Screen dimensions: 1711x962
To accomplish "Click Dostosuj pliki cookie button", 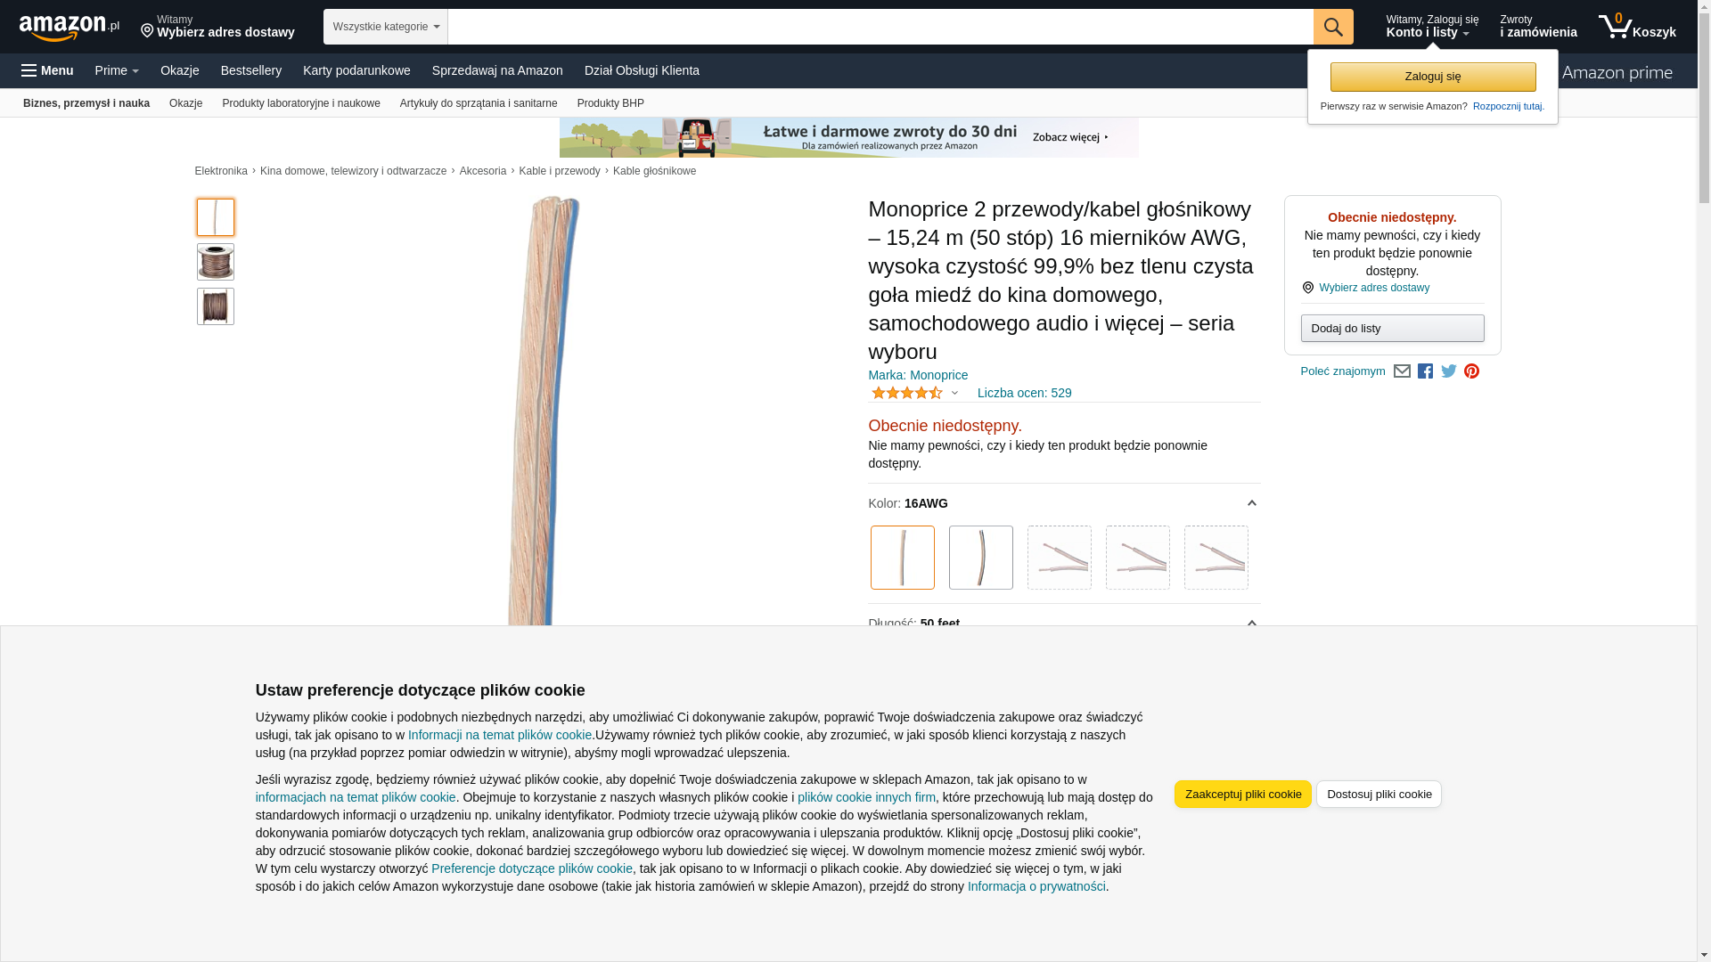I will (x=1379, y=795).
